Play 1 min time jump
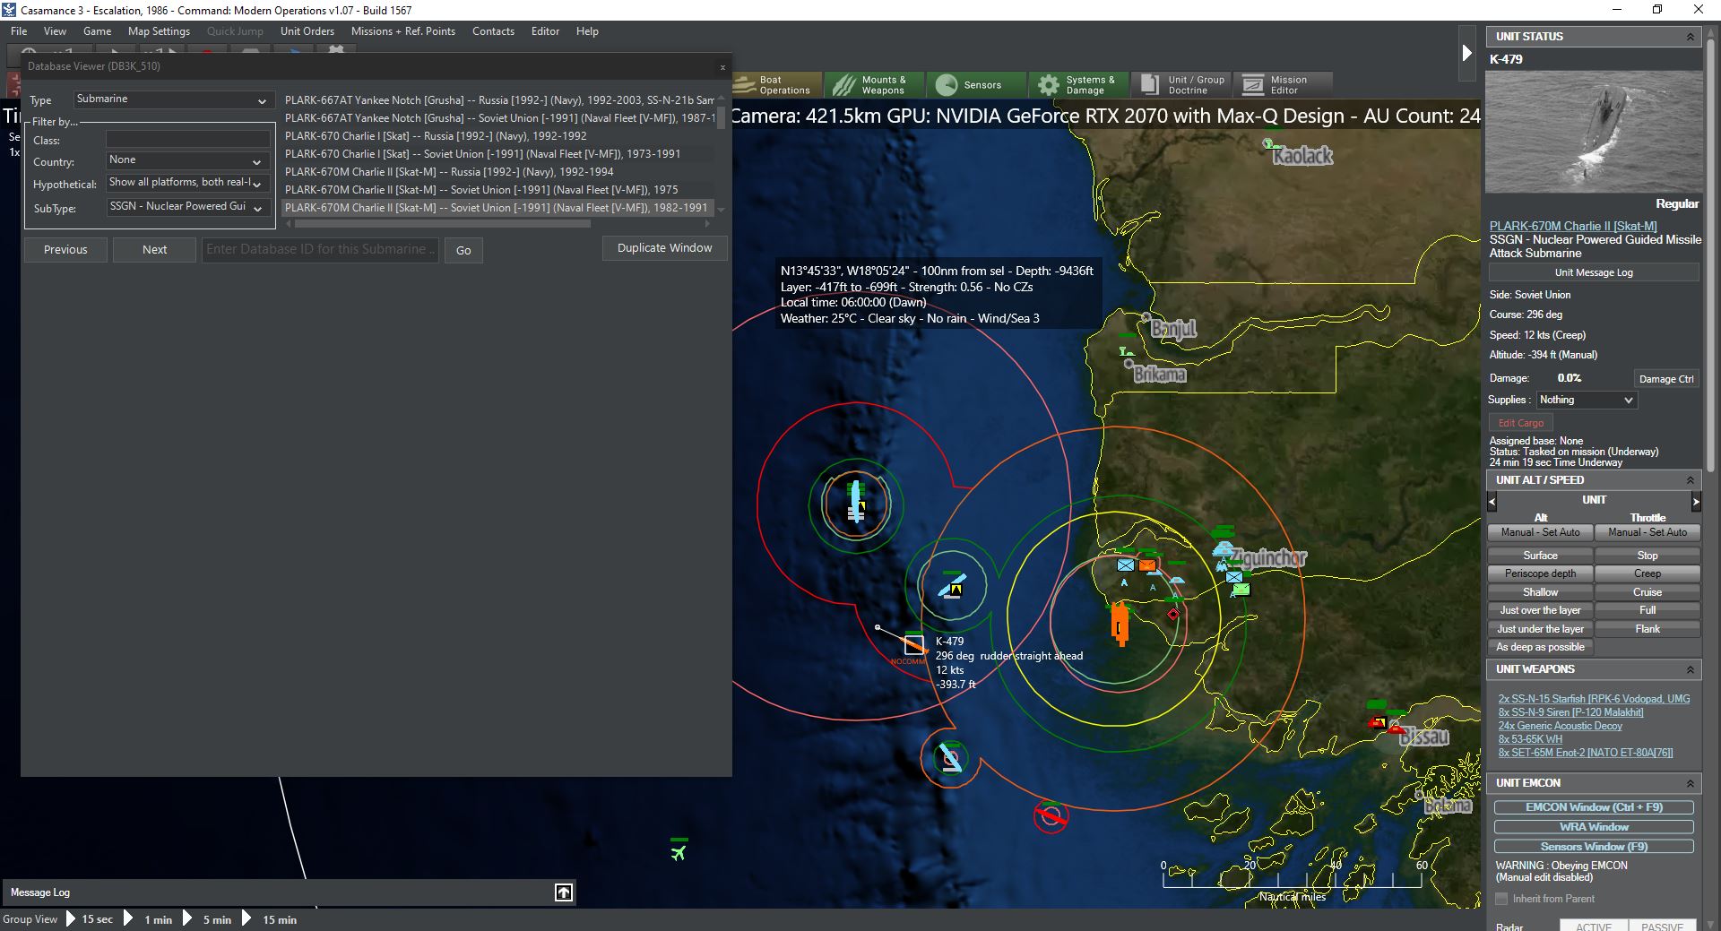The image size is (1721, 931). [x=149, y=919]
